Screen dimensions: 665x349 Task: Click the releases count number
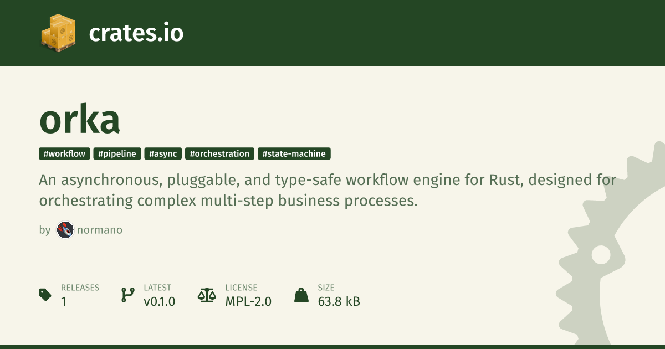[64, 302]
